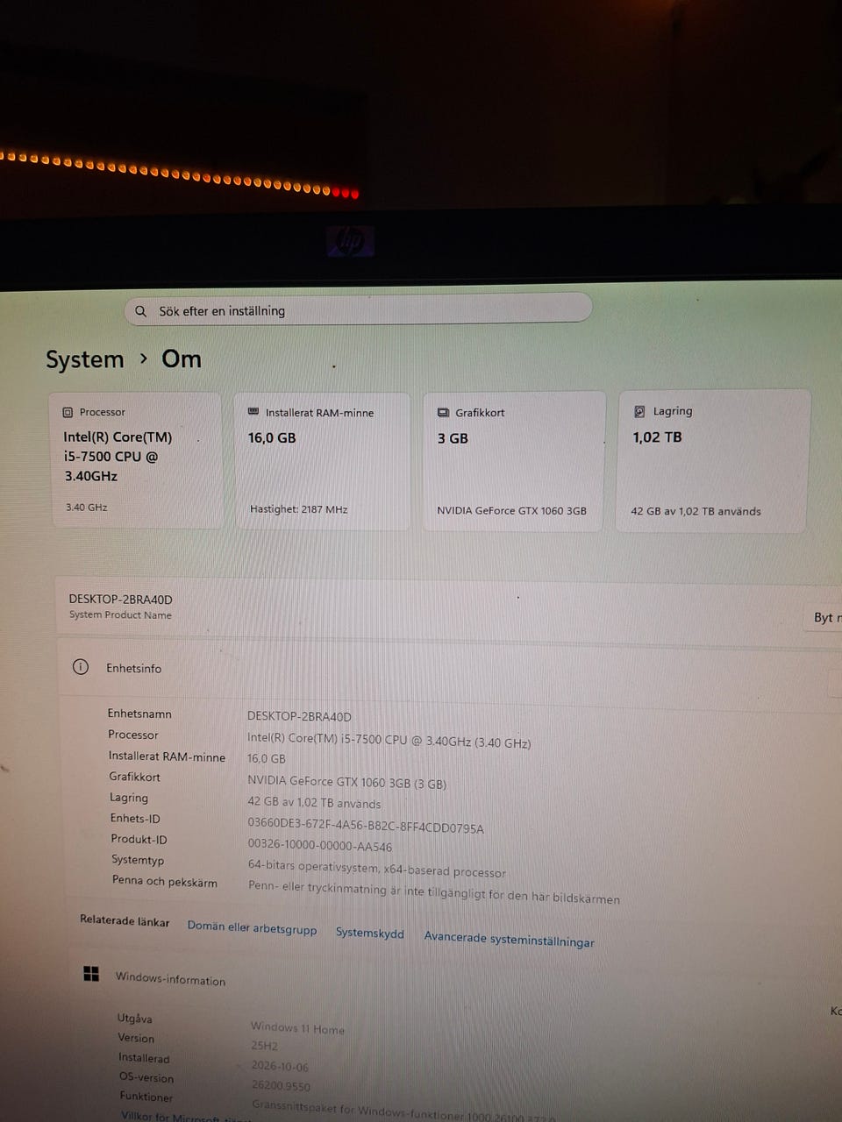Click the info circle icon beside Enhetsinfo
This screenshot has height=1122, width=842.
[81, 667]
